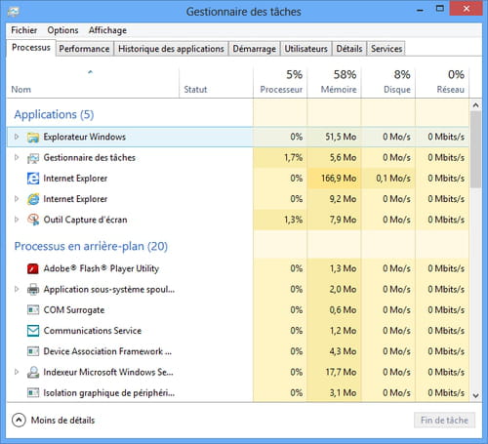The height and width of the screenshot is (444, 488).
Task: Click the Communications Service envelope icon
Action: click(x=33, y=331)
